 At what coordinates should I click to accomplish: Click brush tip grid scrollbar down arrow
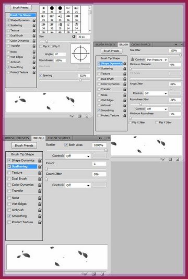(90, 31)
